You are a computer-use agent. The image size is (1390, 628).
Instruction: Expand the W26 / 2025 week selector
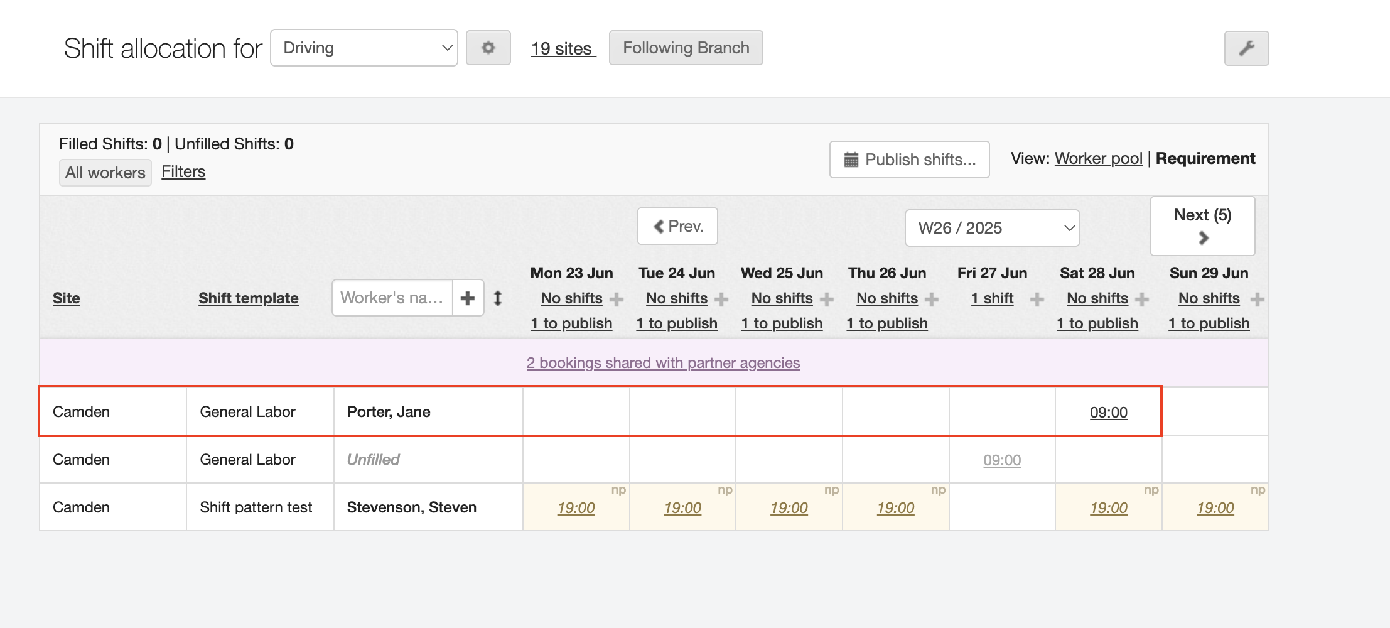tap(991, 228)
